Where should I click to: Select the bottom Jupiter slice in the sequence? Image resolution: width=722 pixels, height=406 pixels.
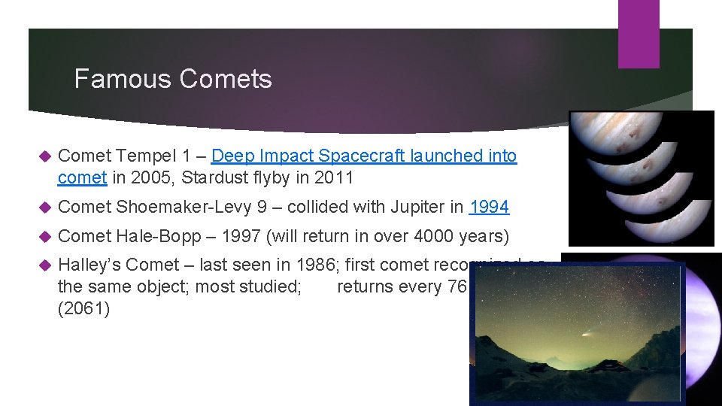click(669, 221)
